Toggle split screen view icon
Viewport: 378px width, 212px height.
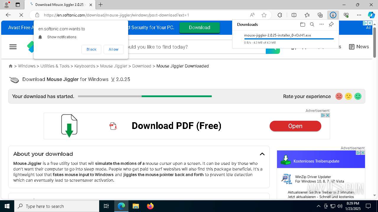click(x=294, y=15)
